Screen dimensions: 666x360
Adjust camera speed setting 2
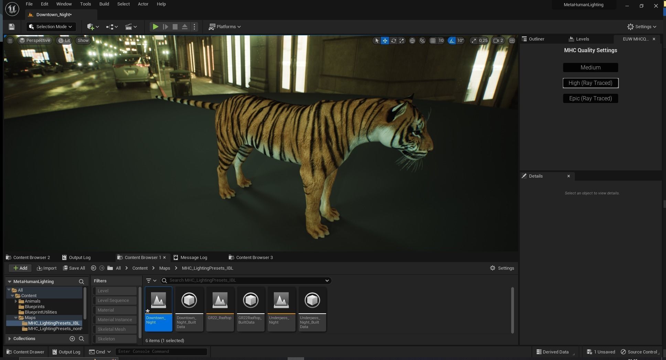click(x=498, y=41)
